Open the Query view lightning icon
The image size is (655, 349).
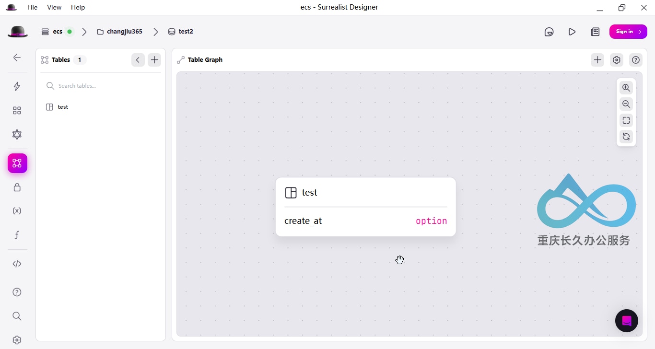(x=17, y=86)
